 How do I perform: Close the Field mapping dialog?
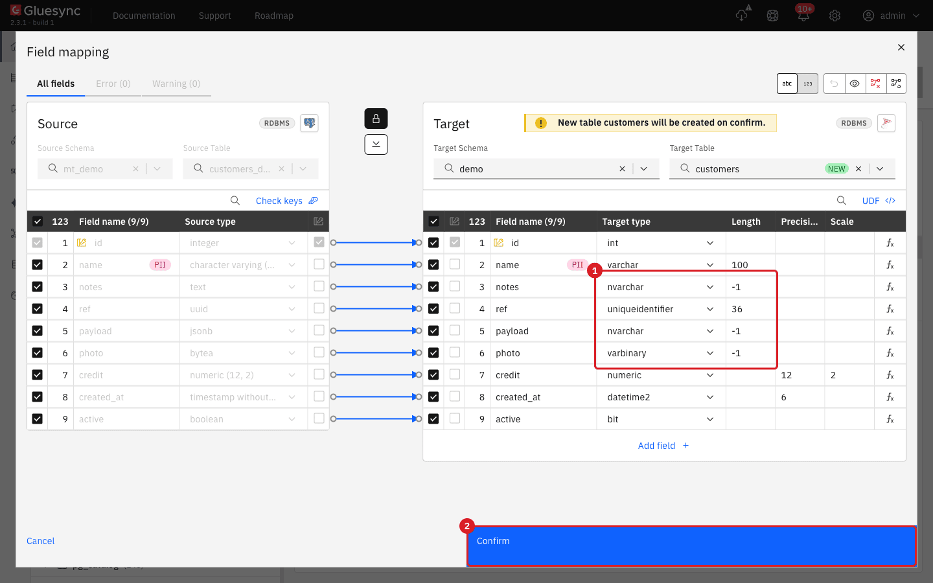[901, 47]
